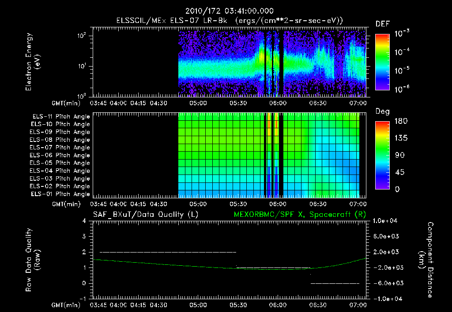Click the 'DEF' color bar label
The image size is (452, 312).
[x=383, y=24]
